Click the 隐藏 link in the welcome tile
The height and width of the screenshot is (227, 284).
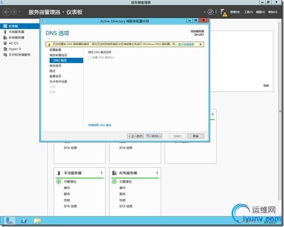click(266, 85)
